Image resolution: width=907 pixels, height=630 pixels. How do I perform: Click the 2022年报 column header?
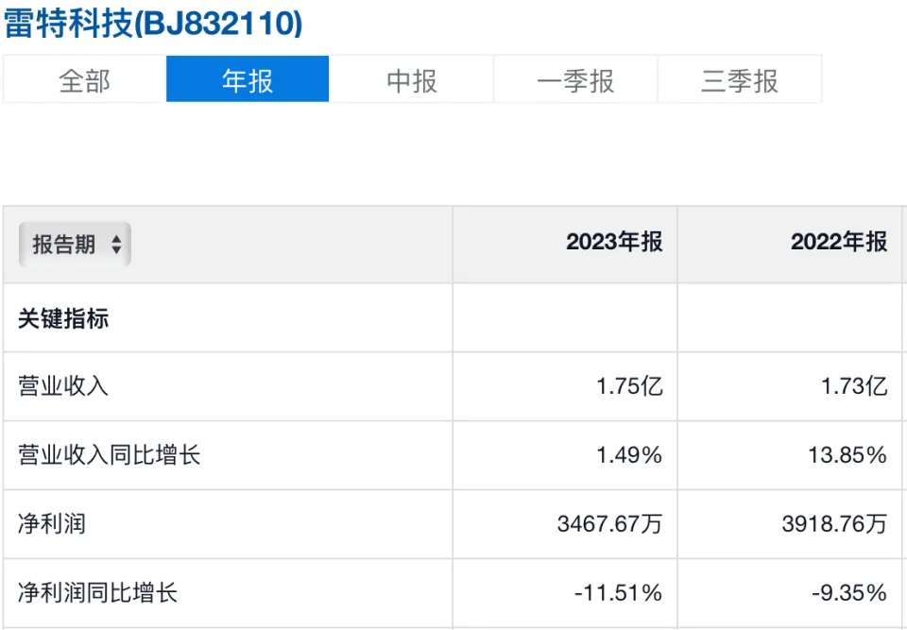(x=839, y=242)
